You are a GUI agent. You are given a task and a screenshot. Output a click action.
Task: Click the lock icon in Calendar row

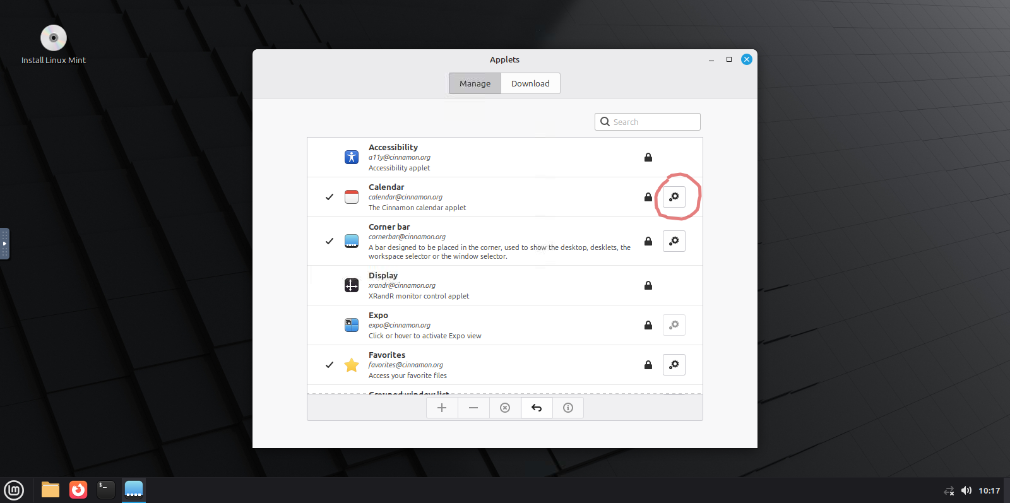pyautogui.click(x=648, y=197)
